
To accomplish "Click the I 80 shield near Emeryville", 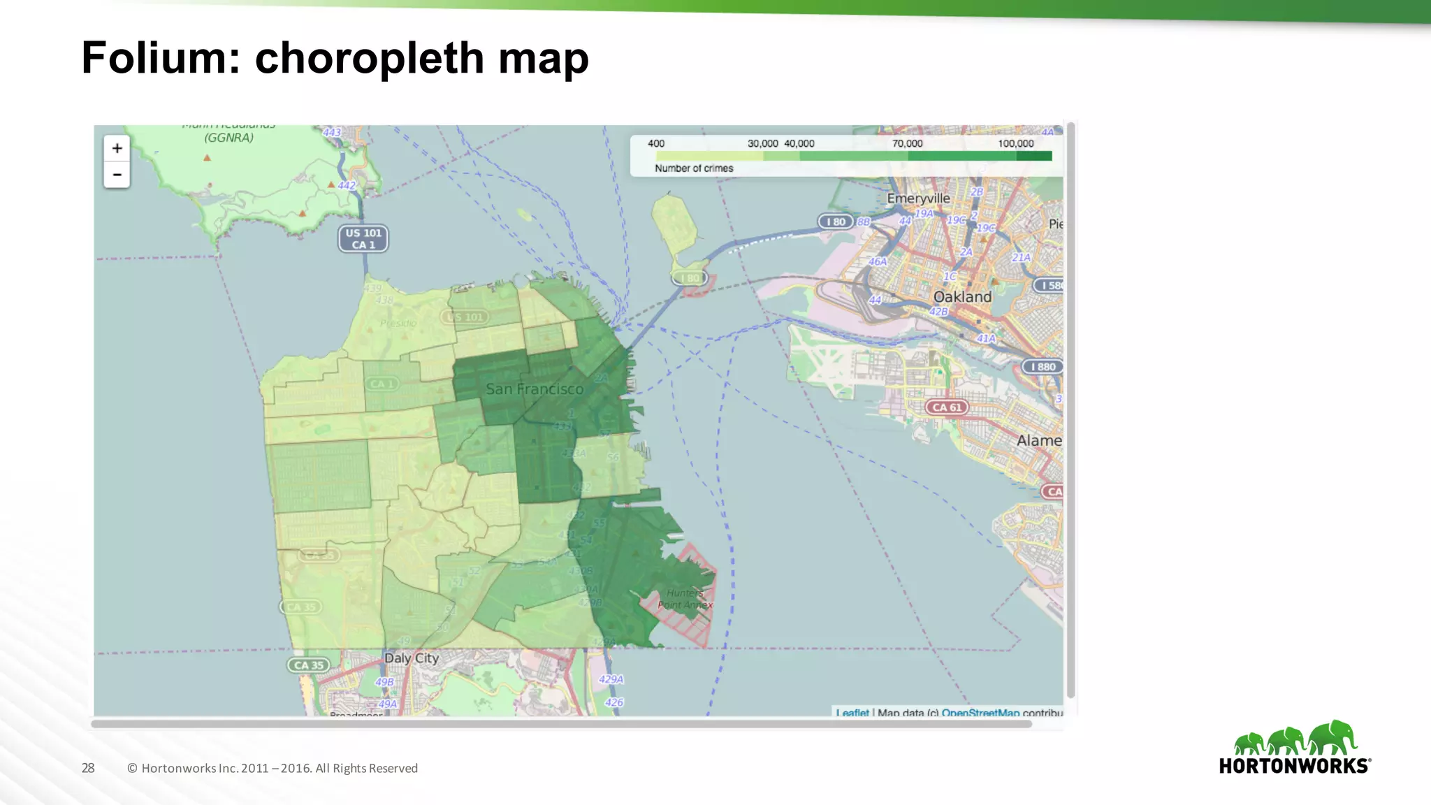I will coord(836,222).
